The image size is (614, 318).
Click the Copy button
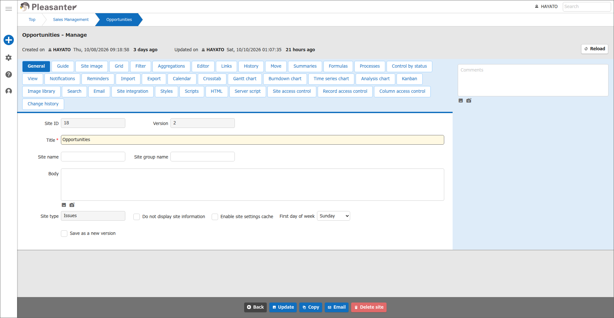(311, 307)
